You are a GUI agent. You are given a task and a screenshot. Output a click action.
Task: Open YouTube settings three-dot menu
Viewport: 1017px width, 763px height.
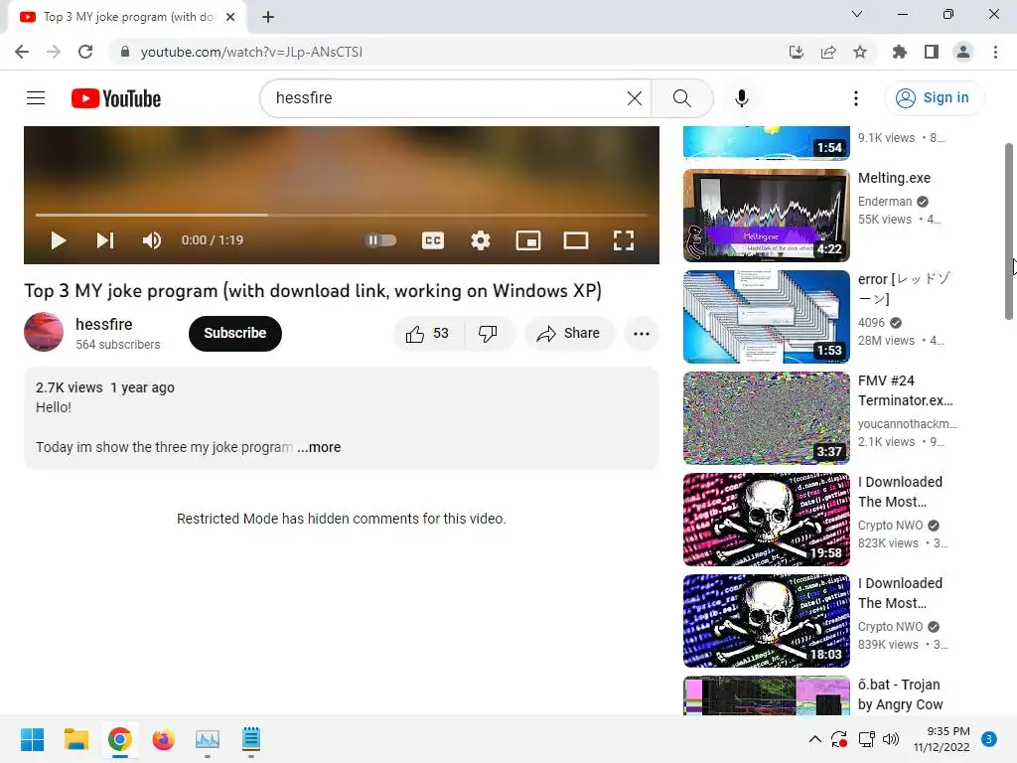855,98
